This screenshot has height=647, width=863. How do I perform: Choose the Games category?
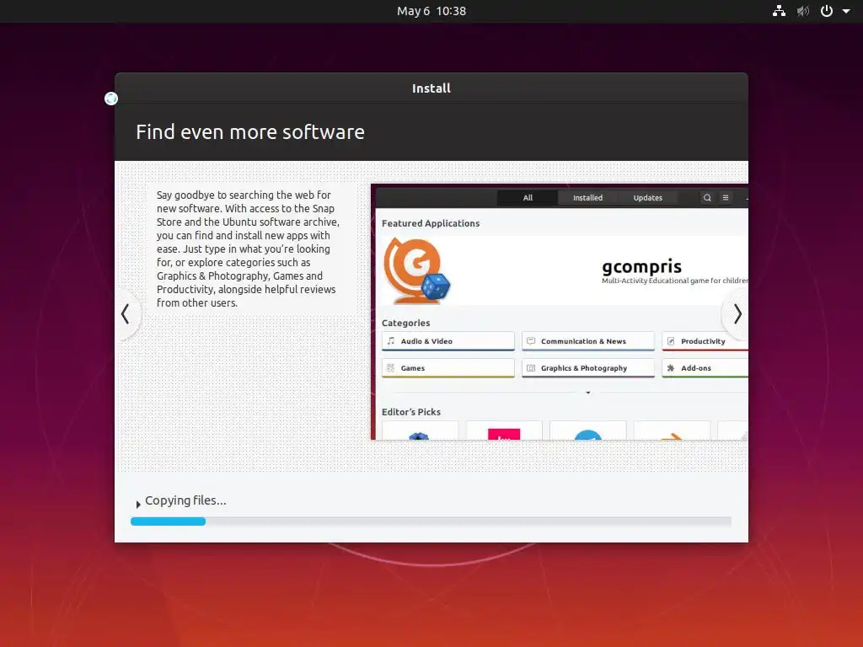(448, 368)
